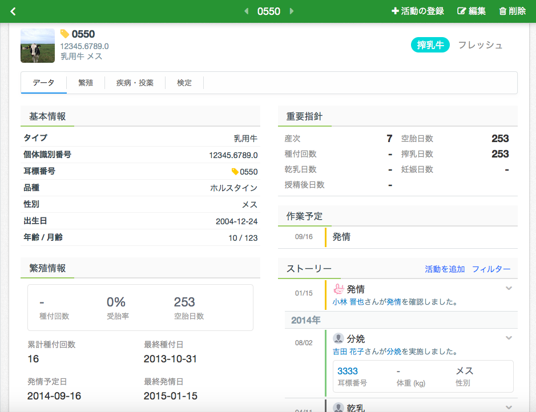The height and width of the screenshot is (412, 536).
Task: Click the back arrow in the green header
Action: (13, 11)
